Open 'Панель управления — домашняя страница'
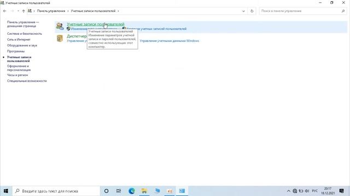Viewport: 350px width, 196px height. coord(23,24)
